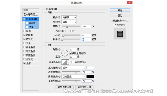Click the highlight opacity field 不透明度(O)
Viewport: 167px width, 96px height.
[x=87, y=72]
